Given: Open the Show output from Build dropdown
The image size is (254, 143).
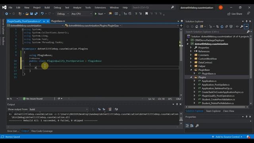Looking at the screenshot, I should pos(58,109).
